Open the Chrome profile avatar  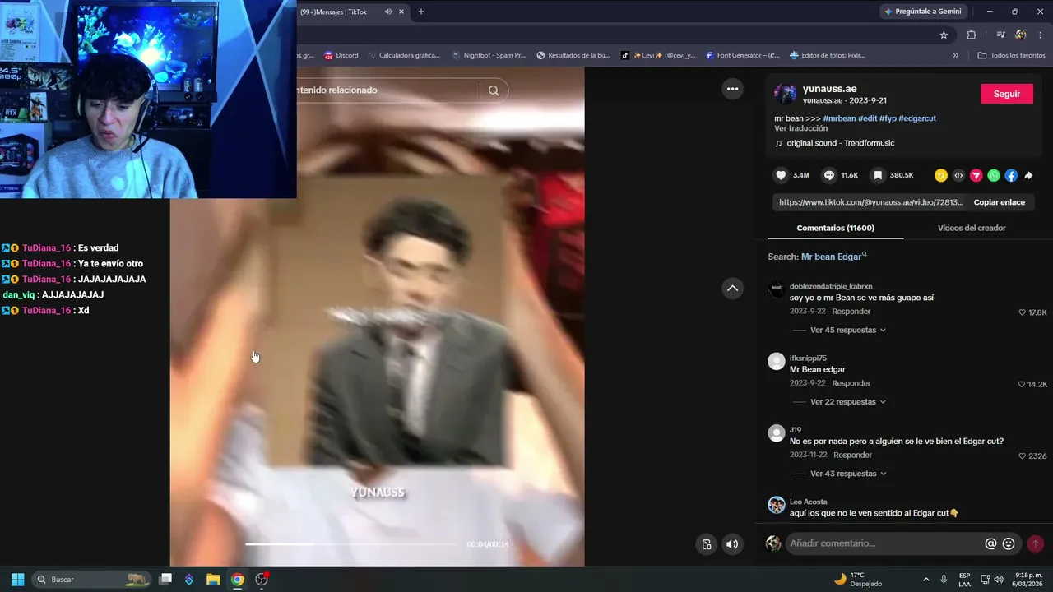[x=1021, y=35]
